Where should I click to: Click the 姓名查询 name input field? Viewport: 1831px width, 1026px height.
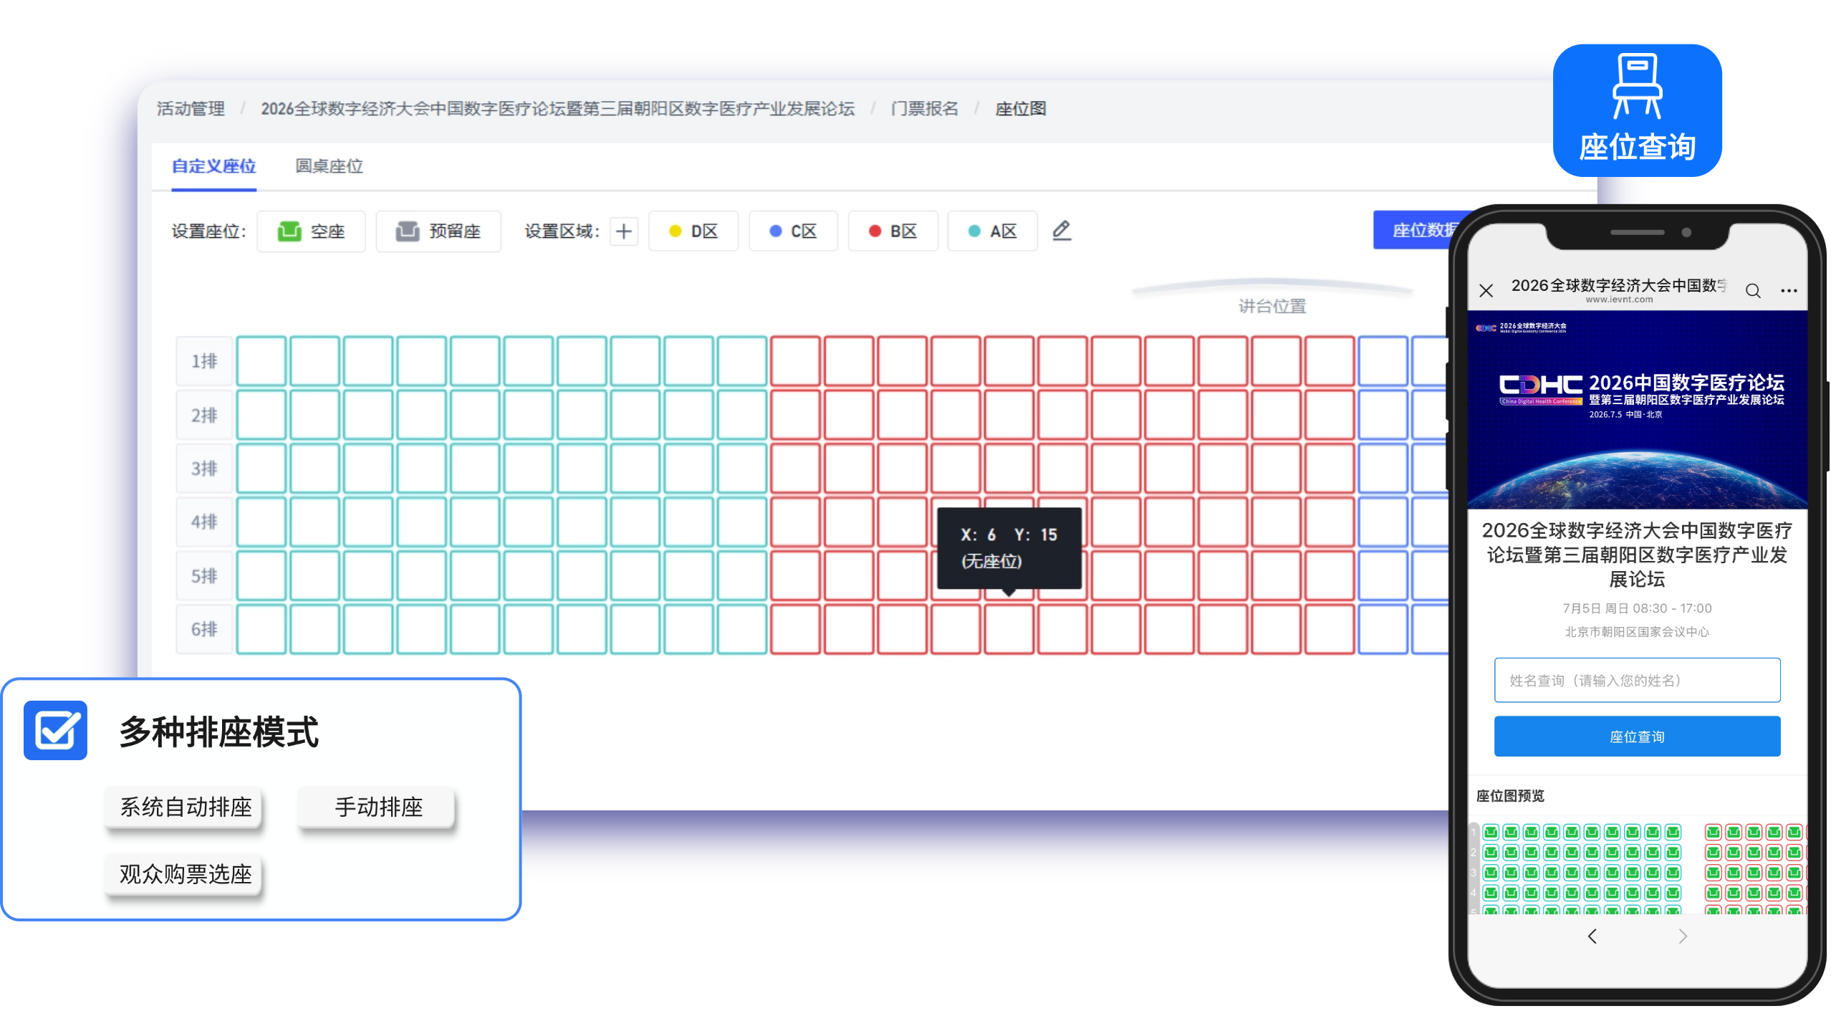1637,680
